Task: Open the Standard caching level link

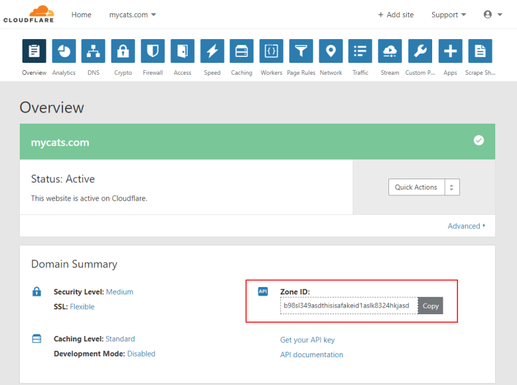Action: click(120, 339)
